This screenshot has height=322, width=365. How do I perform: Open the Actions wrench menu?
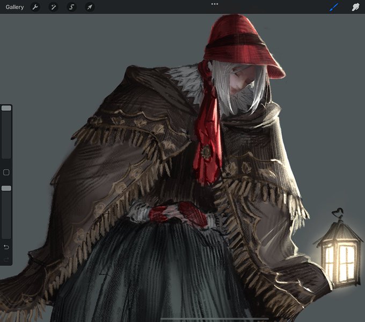tap(35, 7)
